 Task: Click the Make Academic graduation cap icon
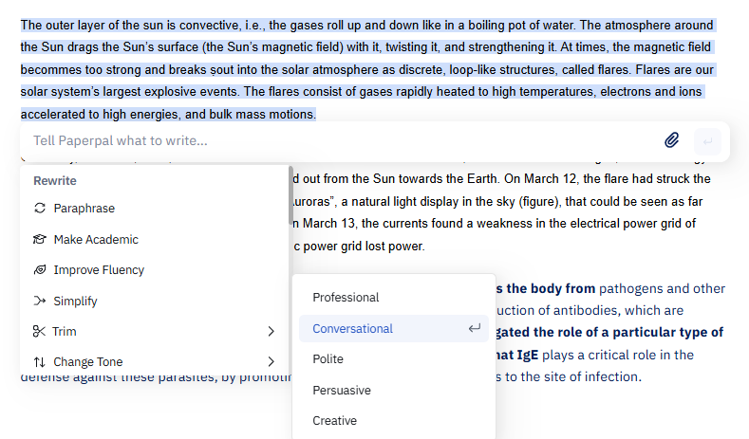(x=40, y=239)
